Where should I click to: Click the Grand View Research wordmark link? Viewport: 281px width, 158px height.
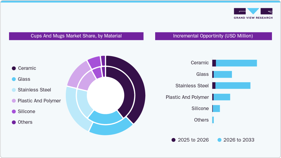coord(253,17)
